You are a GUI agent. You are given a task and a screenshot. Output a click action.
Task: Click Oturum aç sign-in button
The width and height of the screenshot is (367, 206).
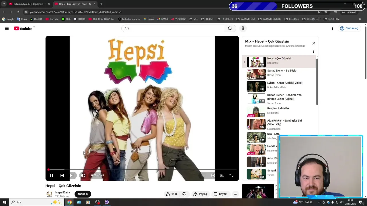[x=349, y=28]
